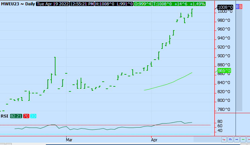Click the blue B buy button

(237, 7)
